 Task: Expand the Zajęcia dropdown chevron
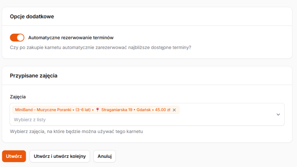coord(278,114)
